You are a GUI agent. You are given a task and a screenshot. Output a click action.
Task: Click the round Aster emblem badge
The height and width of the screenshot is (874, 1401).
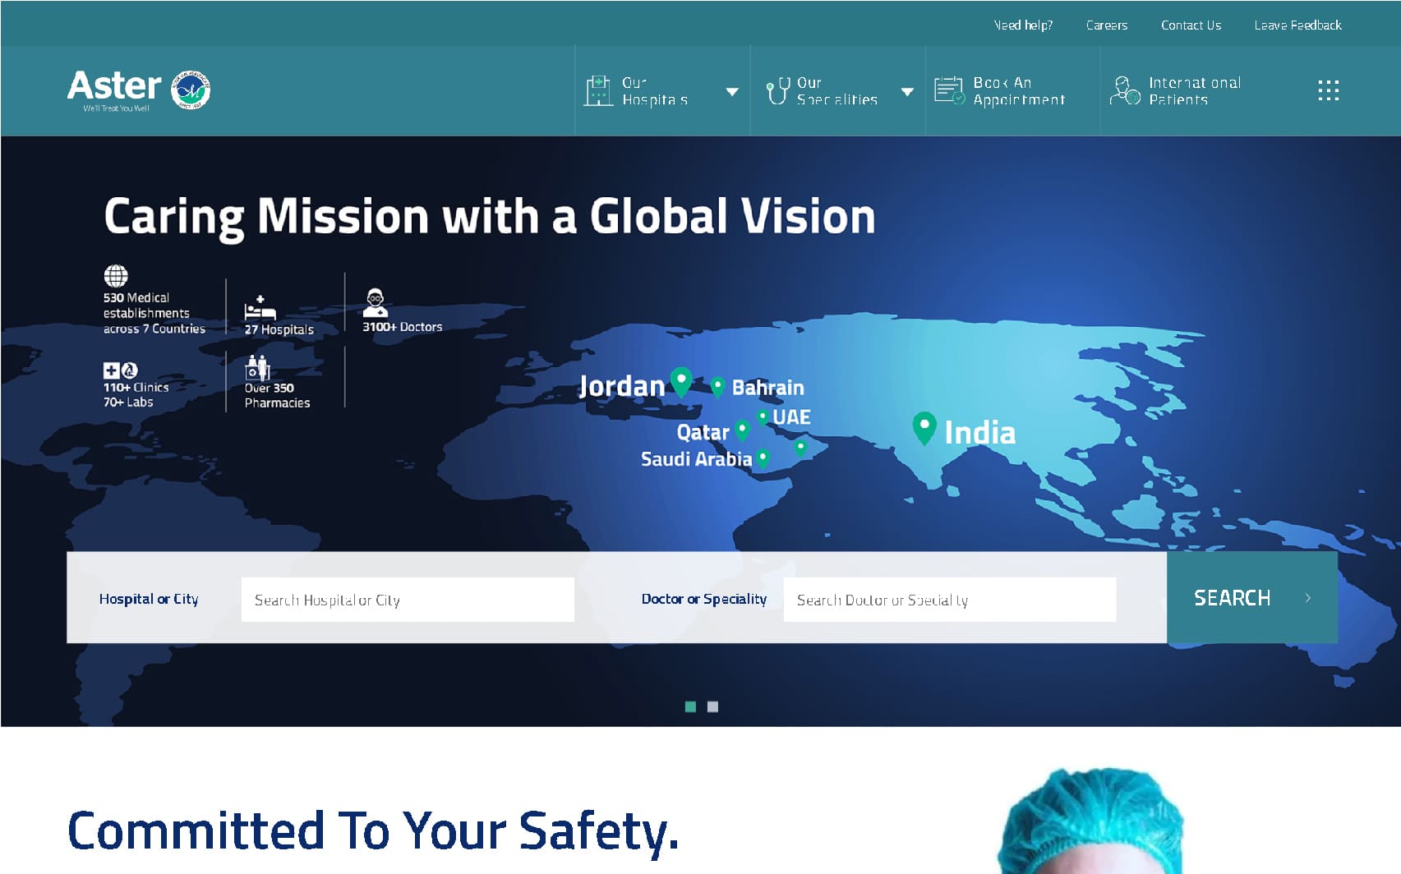(191, 90)
